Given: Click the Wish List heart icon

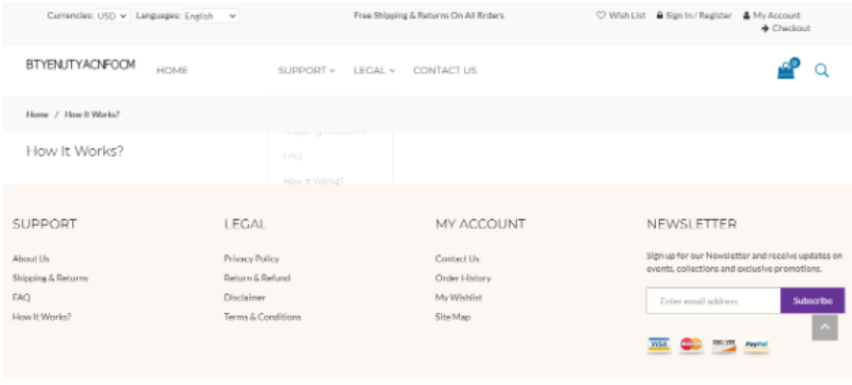Looking at the screenshot, I should click(601, 15).
